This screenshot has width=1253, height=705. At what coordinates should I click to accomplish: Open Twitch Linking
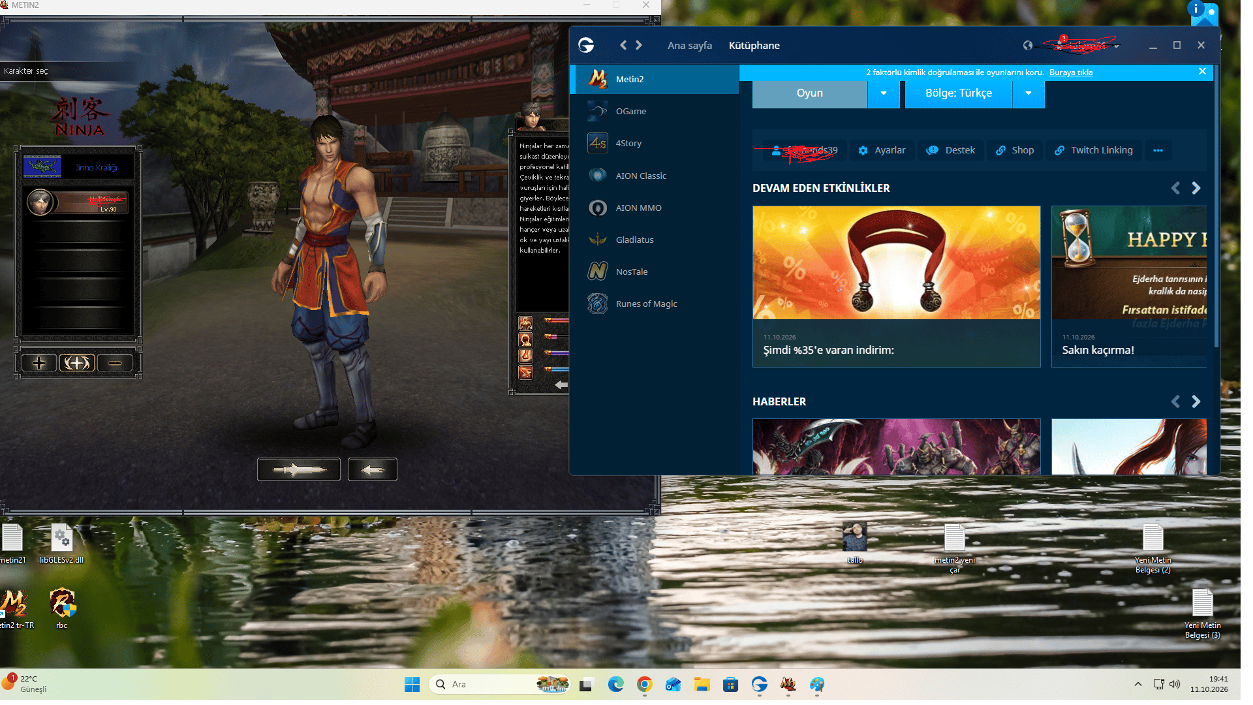1094,150
